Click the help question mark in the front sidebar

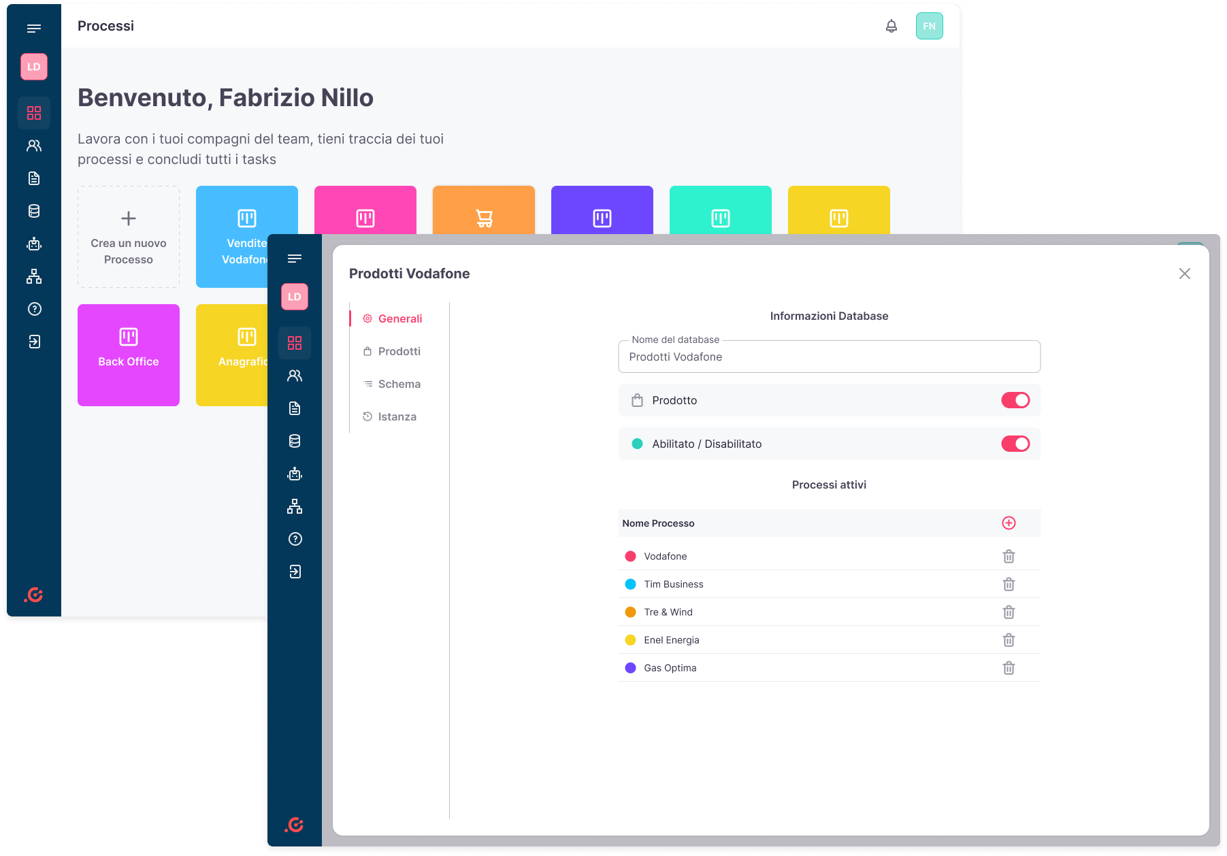coord(295,540)
